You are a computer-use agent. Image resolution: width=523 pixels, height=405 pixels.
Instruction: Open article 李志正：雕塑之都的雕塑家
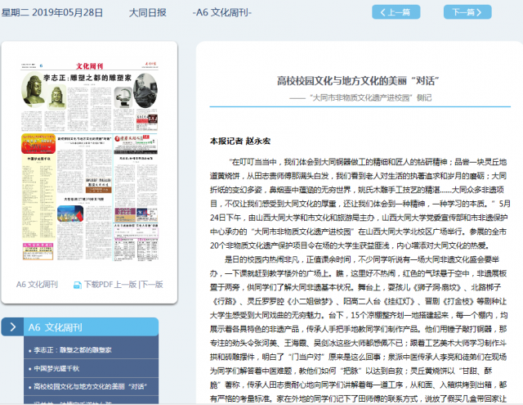(x=73, y=350)
